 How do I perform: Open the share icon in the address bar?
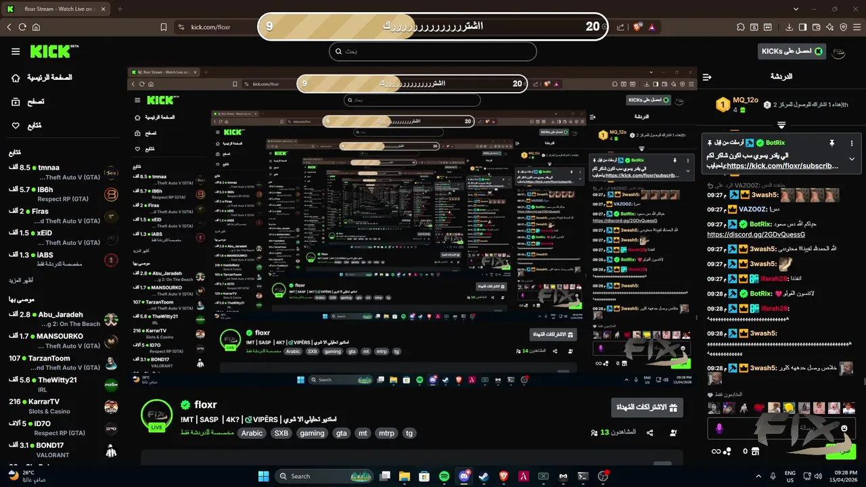(621, 27)
